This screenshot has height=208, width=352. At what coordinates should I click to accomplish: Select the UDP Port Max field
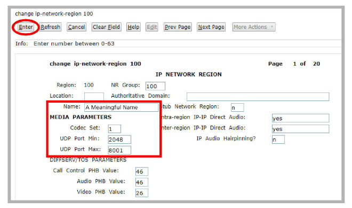coord(119,150)
